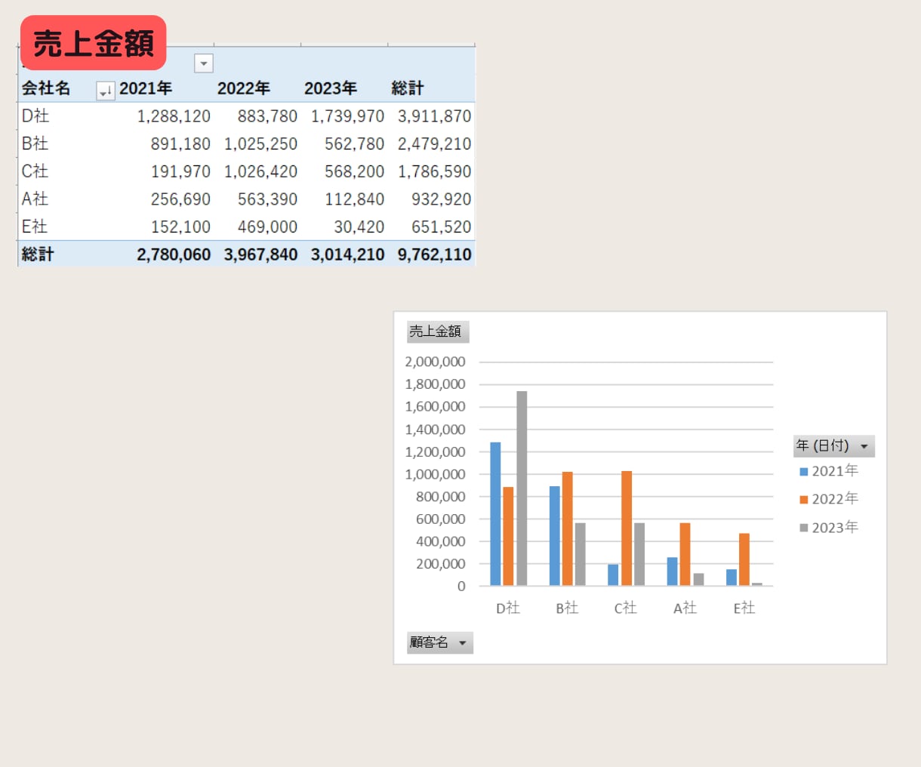
Task: Click cell value 1,026,420
Action: (x=260, y=172)
